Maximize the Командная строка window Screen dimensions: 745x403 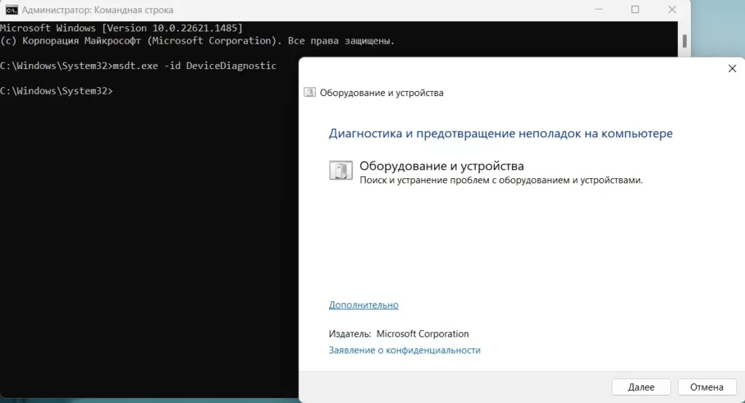click(x=634, y=9)
